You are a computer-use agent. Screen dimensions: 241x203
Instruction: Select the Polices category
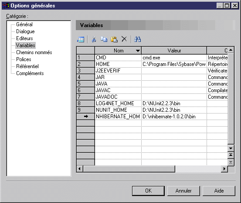pyautogui.click(x=24, y=59)
